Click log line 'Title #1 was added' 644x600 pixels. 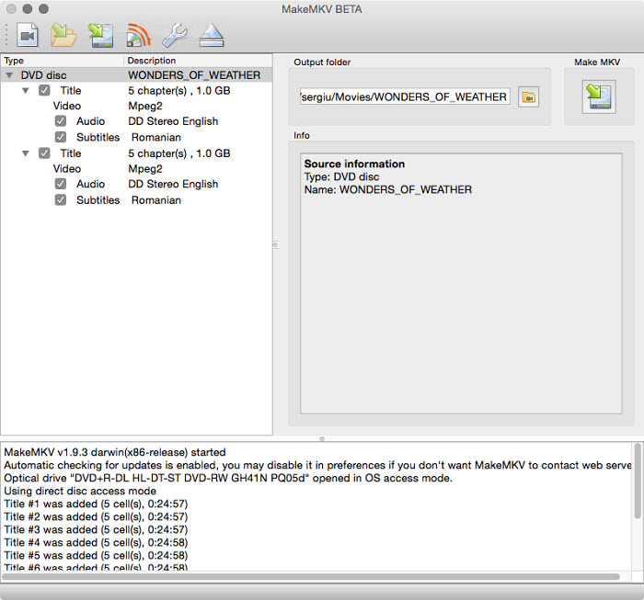click(96, 504)
